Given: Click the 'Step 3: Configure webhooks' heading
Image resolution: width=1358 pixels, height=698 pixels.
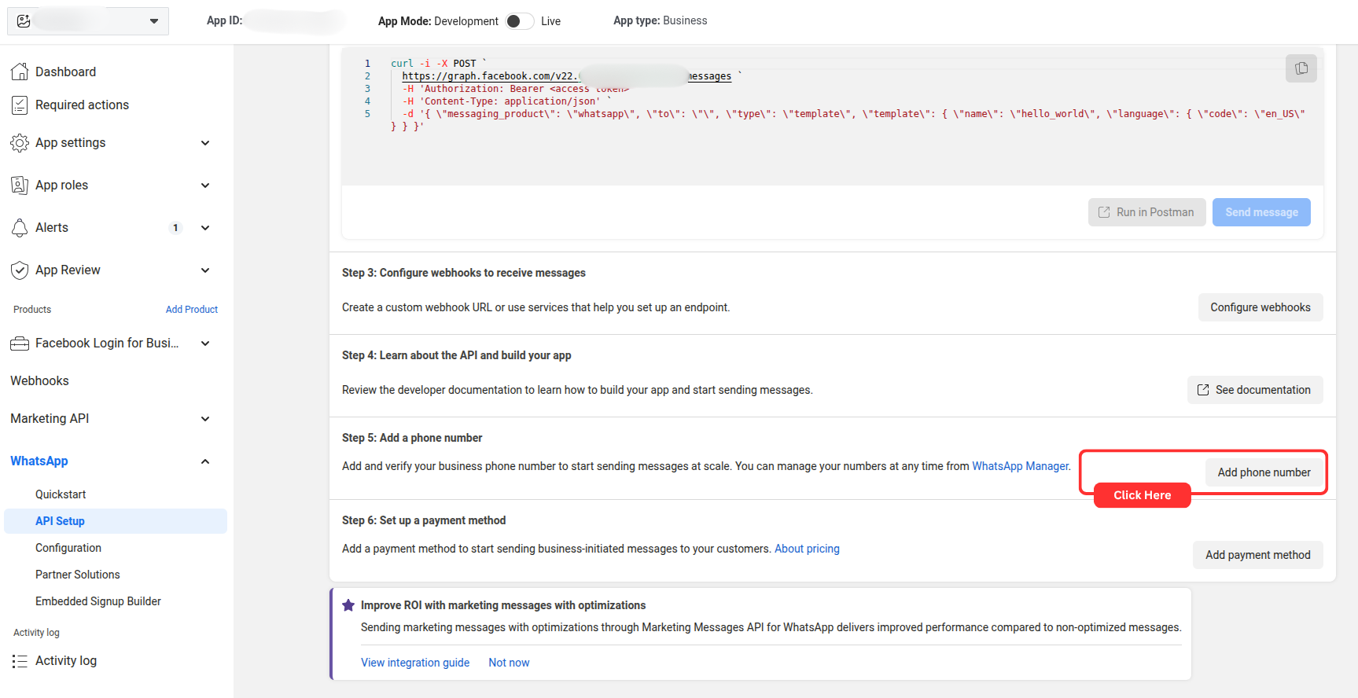Looking at the screenshot, I should 464,273.
